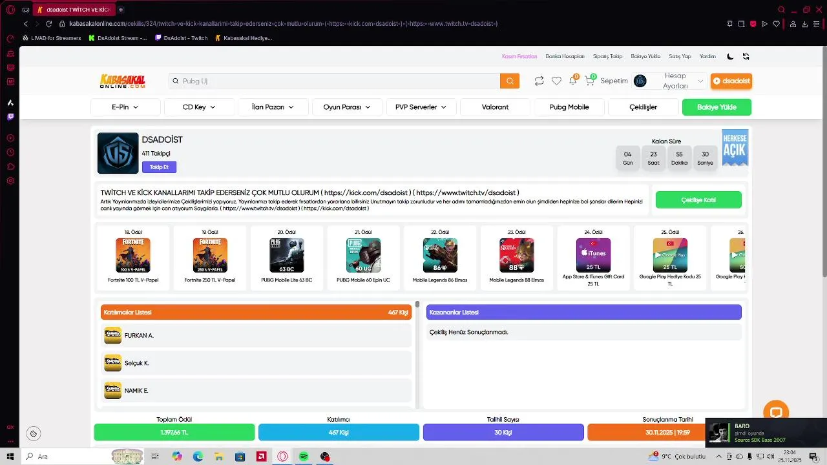827x465 pixels.
Task: Open a new browser tab with plus
Action: coord(121,10)
